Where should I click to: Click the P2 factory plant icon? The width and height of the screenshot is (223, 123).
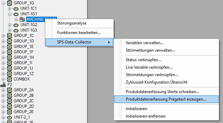click(x=3, y=85)
